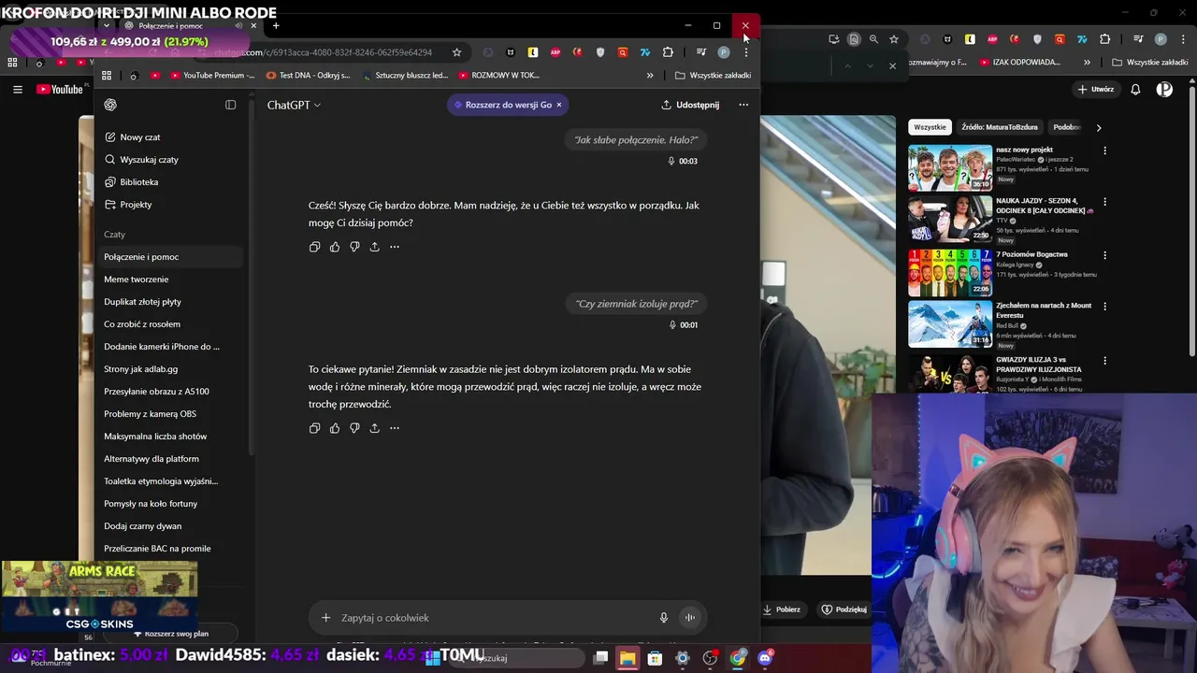Open the 'Problemy z kamerą OBS' chat
This screenshot has width=1197, height=673.
click(151, 414)
